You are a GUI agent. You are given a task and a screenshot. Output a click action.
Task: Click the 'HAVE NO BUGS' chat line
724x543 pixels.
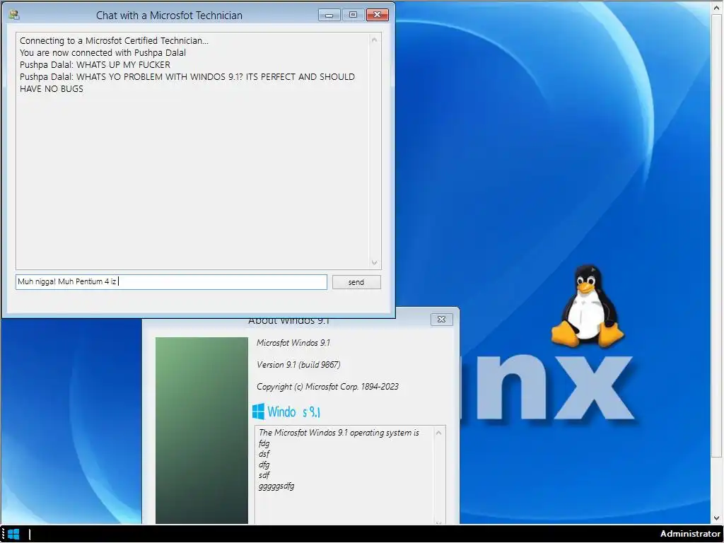[51, 88]
